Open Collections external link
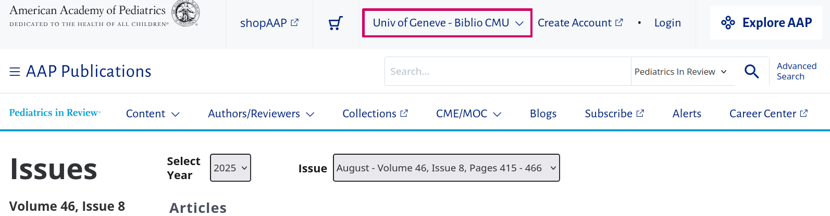This screenshot has height=216, width=830. tap(375, 114)
